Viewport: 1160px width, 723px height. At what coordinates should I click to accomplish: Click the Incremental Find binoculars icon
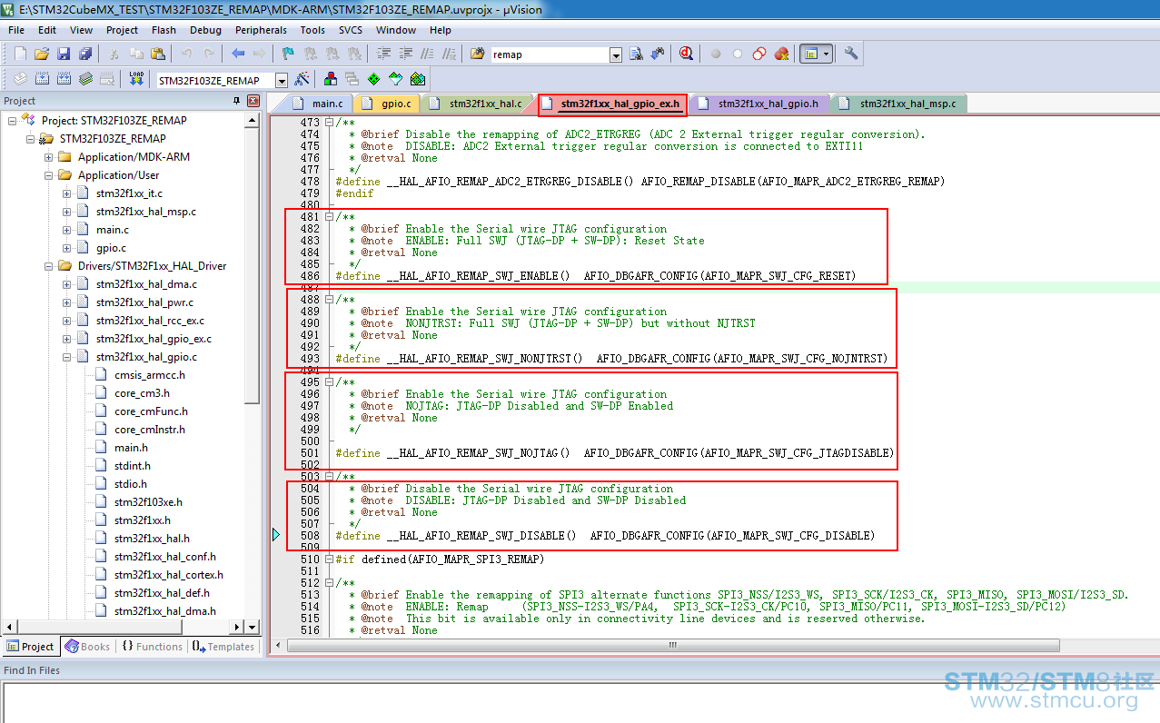(x=657, y=54)
